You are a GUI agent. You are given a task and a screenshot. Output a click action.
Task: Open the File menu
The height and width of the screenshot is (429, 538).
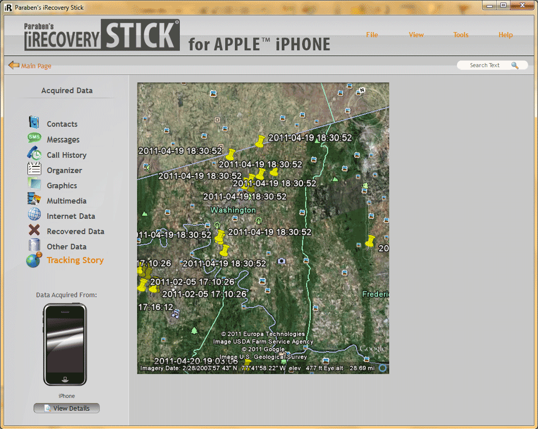pyautogui.click(x=372, y=35)
